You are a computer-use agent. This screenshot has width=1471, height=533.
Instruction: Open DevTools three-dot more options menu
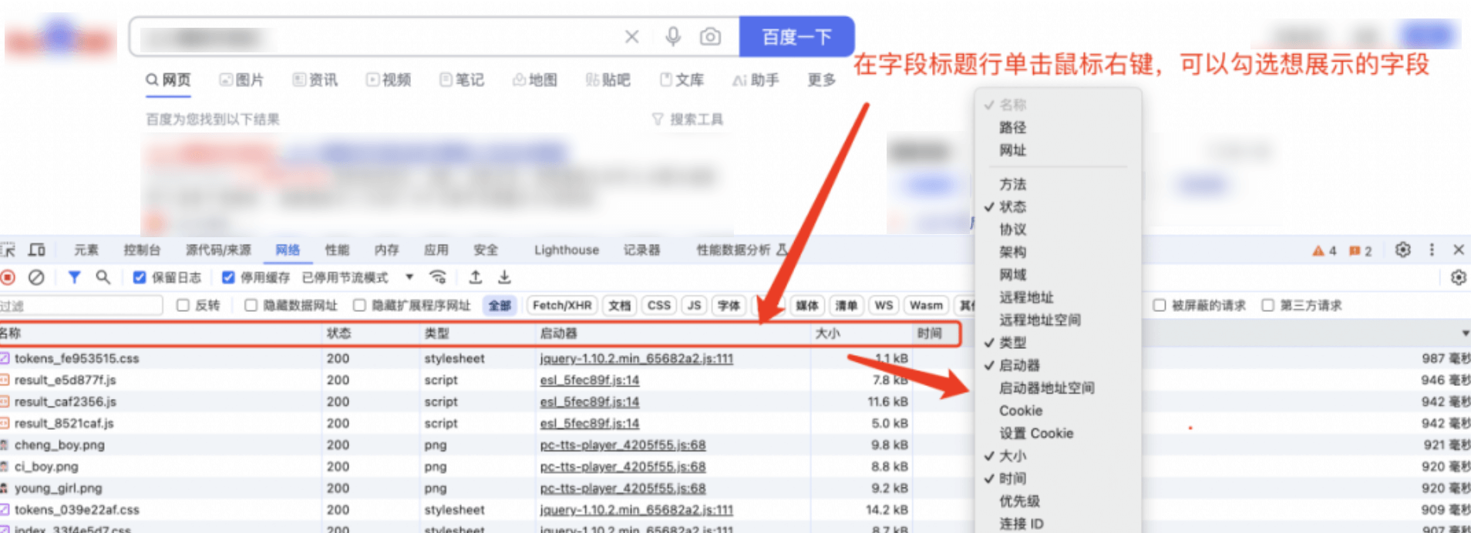[x=1432, y=250]
